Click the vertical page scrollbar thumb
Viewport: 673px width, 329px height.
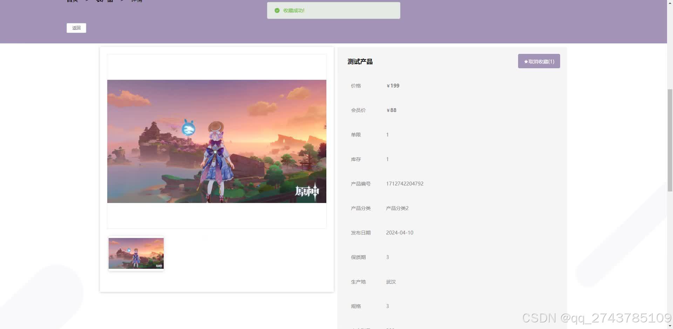coord(670,140)
